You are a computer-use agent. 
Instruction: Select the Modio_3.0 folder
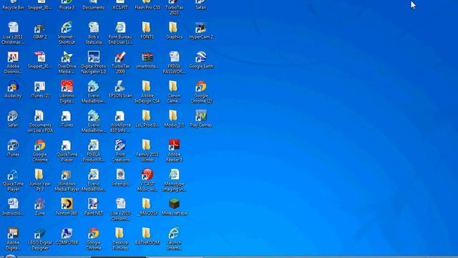coord(174,118)
